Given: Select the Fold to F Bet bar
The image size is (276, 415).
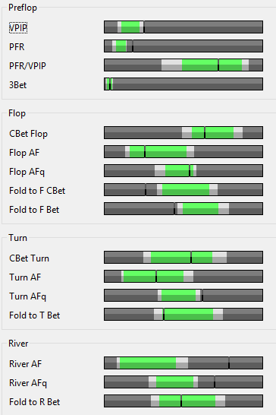Looking at the screenshot, I should point(183,209).
